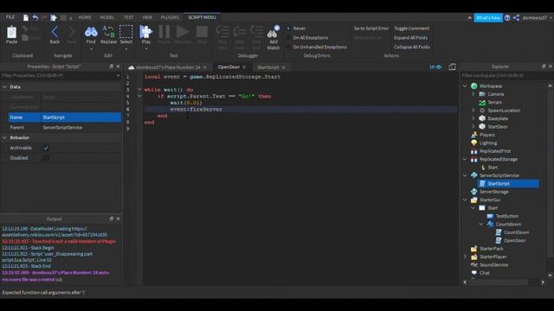
Task: Switch to the StartScript editor tab
Action: [267, 67]
